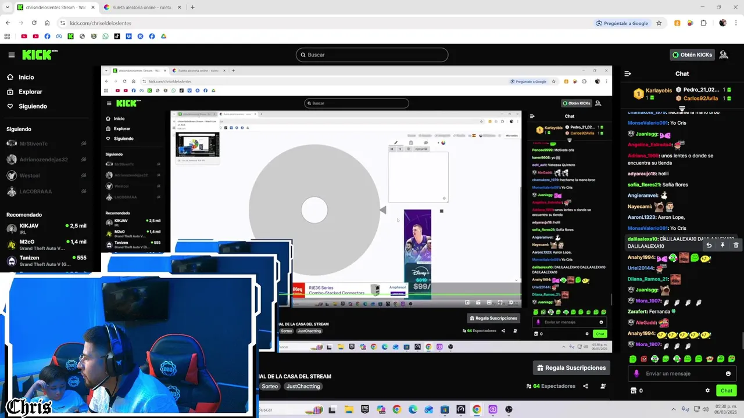744x418 pixels.
Task: Click the Obtén KICKs button
Action: tap(692, 55)
